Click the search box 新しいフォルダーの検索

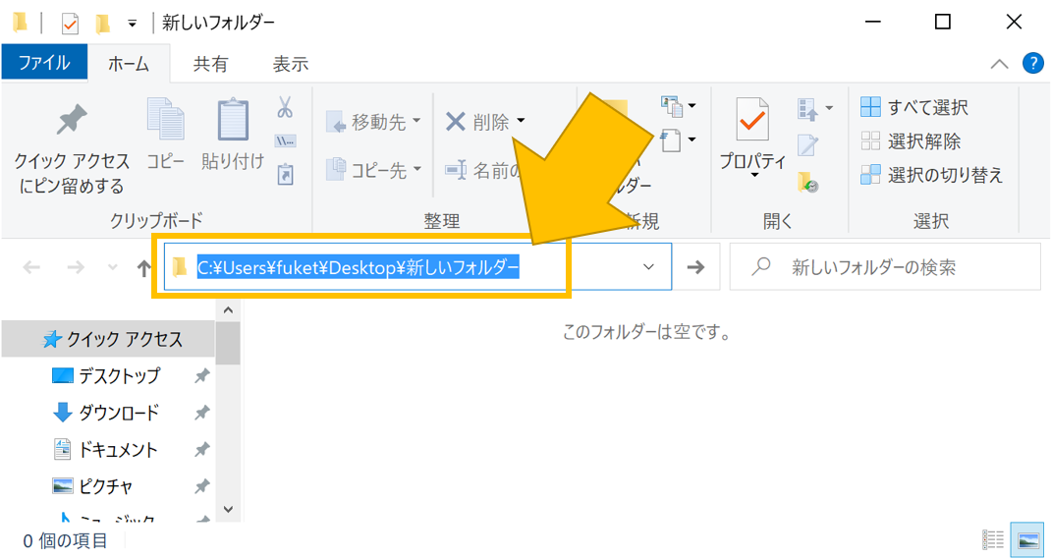pos(885,267)
